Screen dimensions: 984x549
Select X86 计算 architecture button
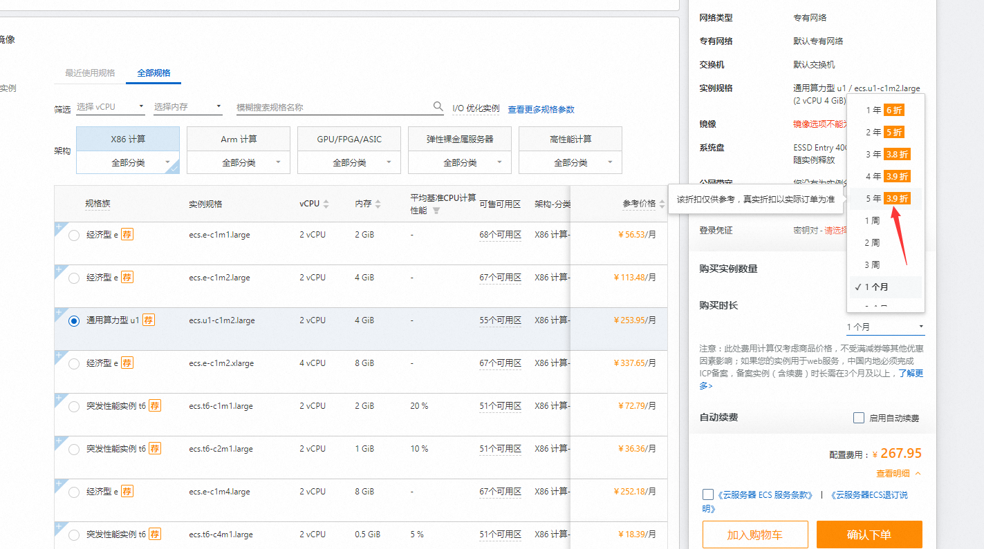(x=128, y=139)
